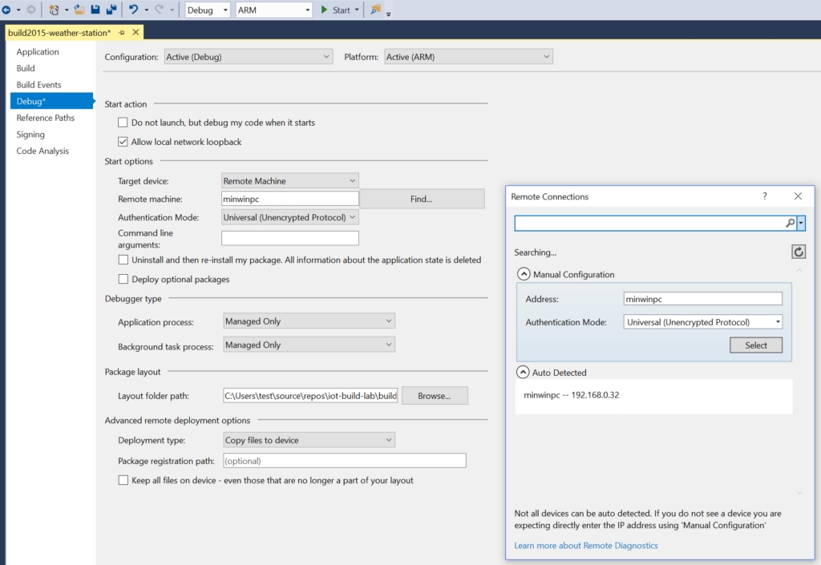Select the Build Events properties page
The image size is (821, 565).
[x=38, y=85]
